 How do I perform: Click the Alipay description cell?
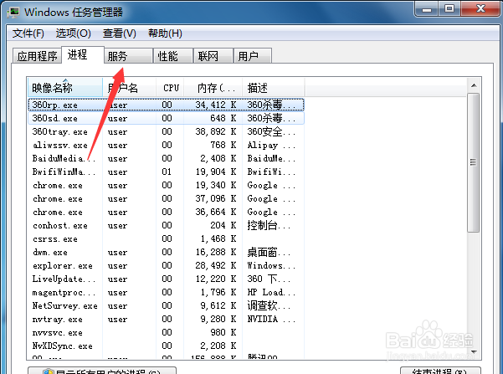tap(271, 146)
